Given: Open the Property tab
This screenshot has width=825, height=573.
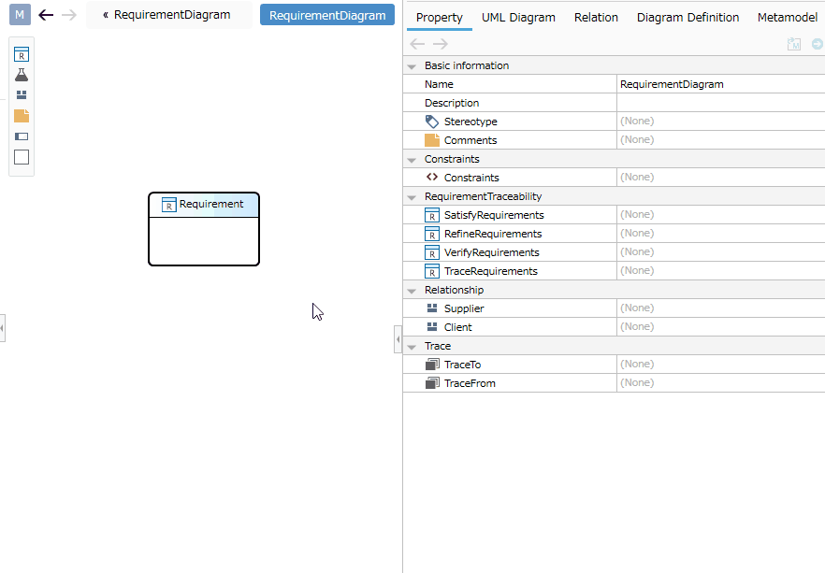Looking at the screenshot, I should (x=440, y=18).
